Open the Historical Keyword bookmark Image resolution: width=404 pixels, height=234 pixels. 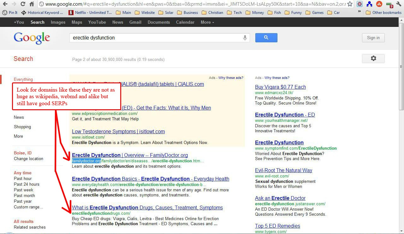pos(42,13)
